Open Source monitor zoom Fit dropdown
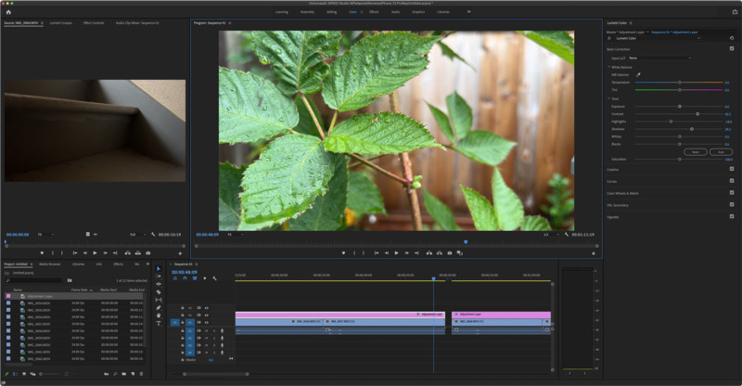742x386 pixels. pos(45,235)
